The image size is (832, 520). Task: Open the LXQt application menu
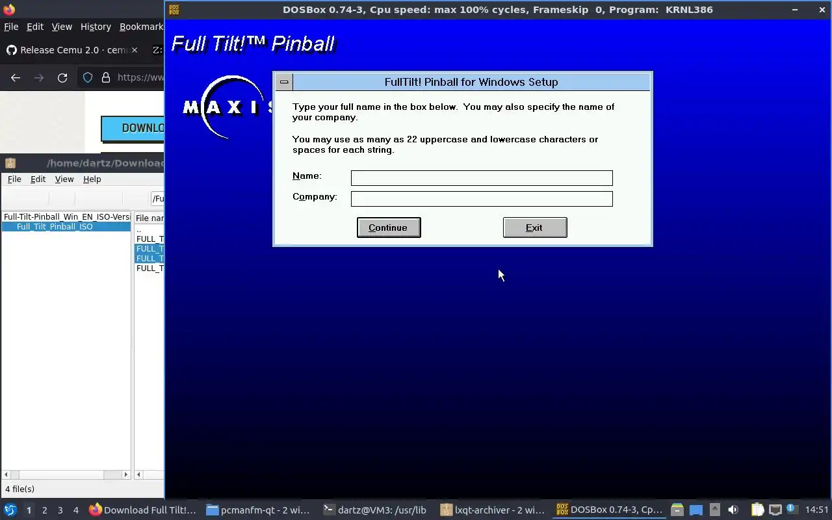tap(10, 510)
